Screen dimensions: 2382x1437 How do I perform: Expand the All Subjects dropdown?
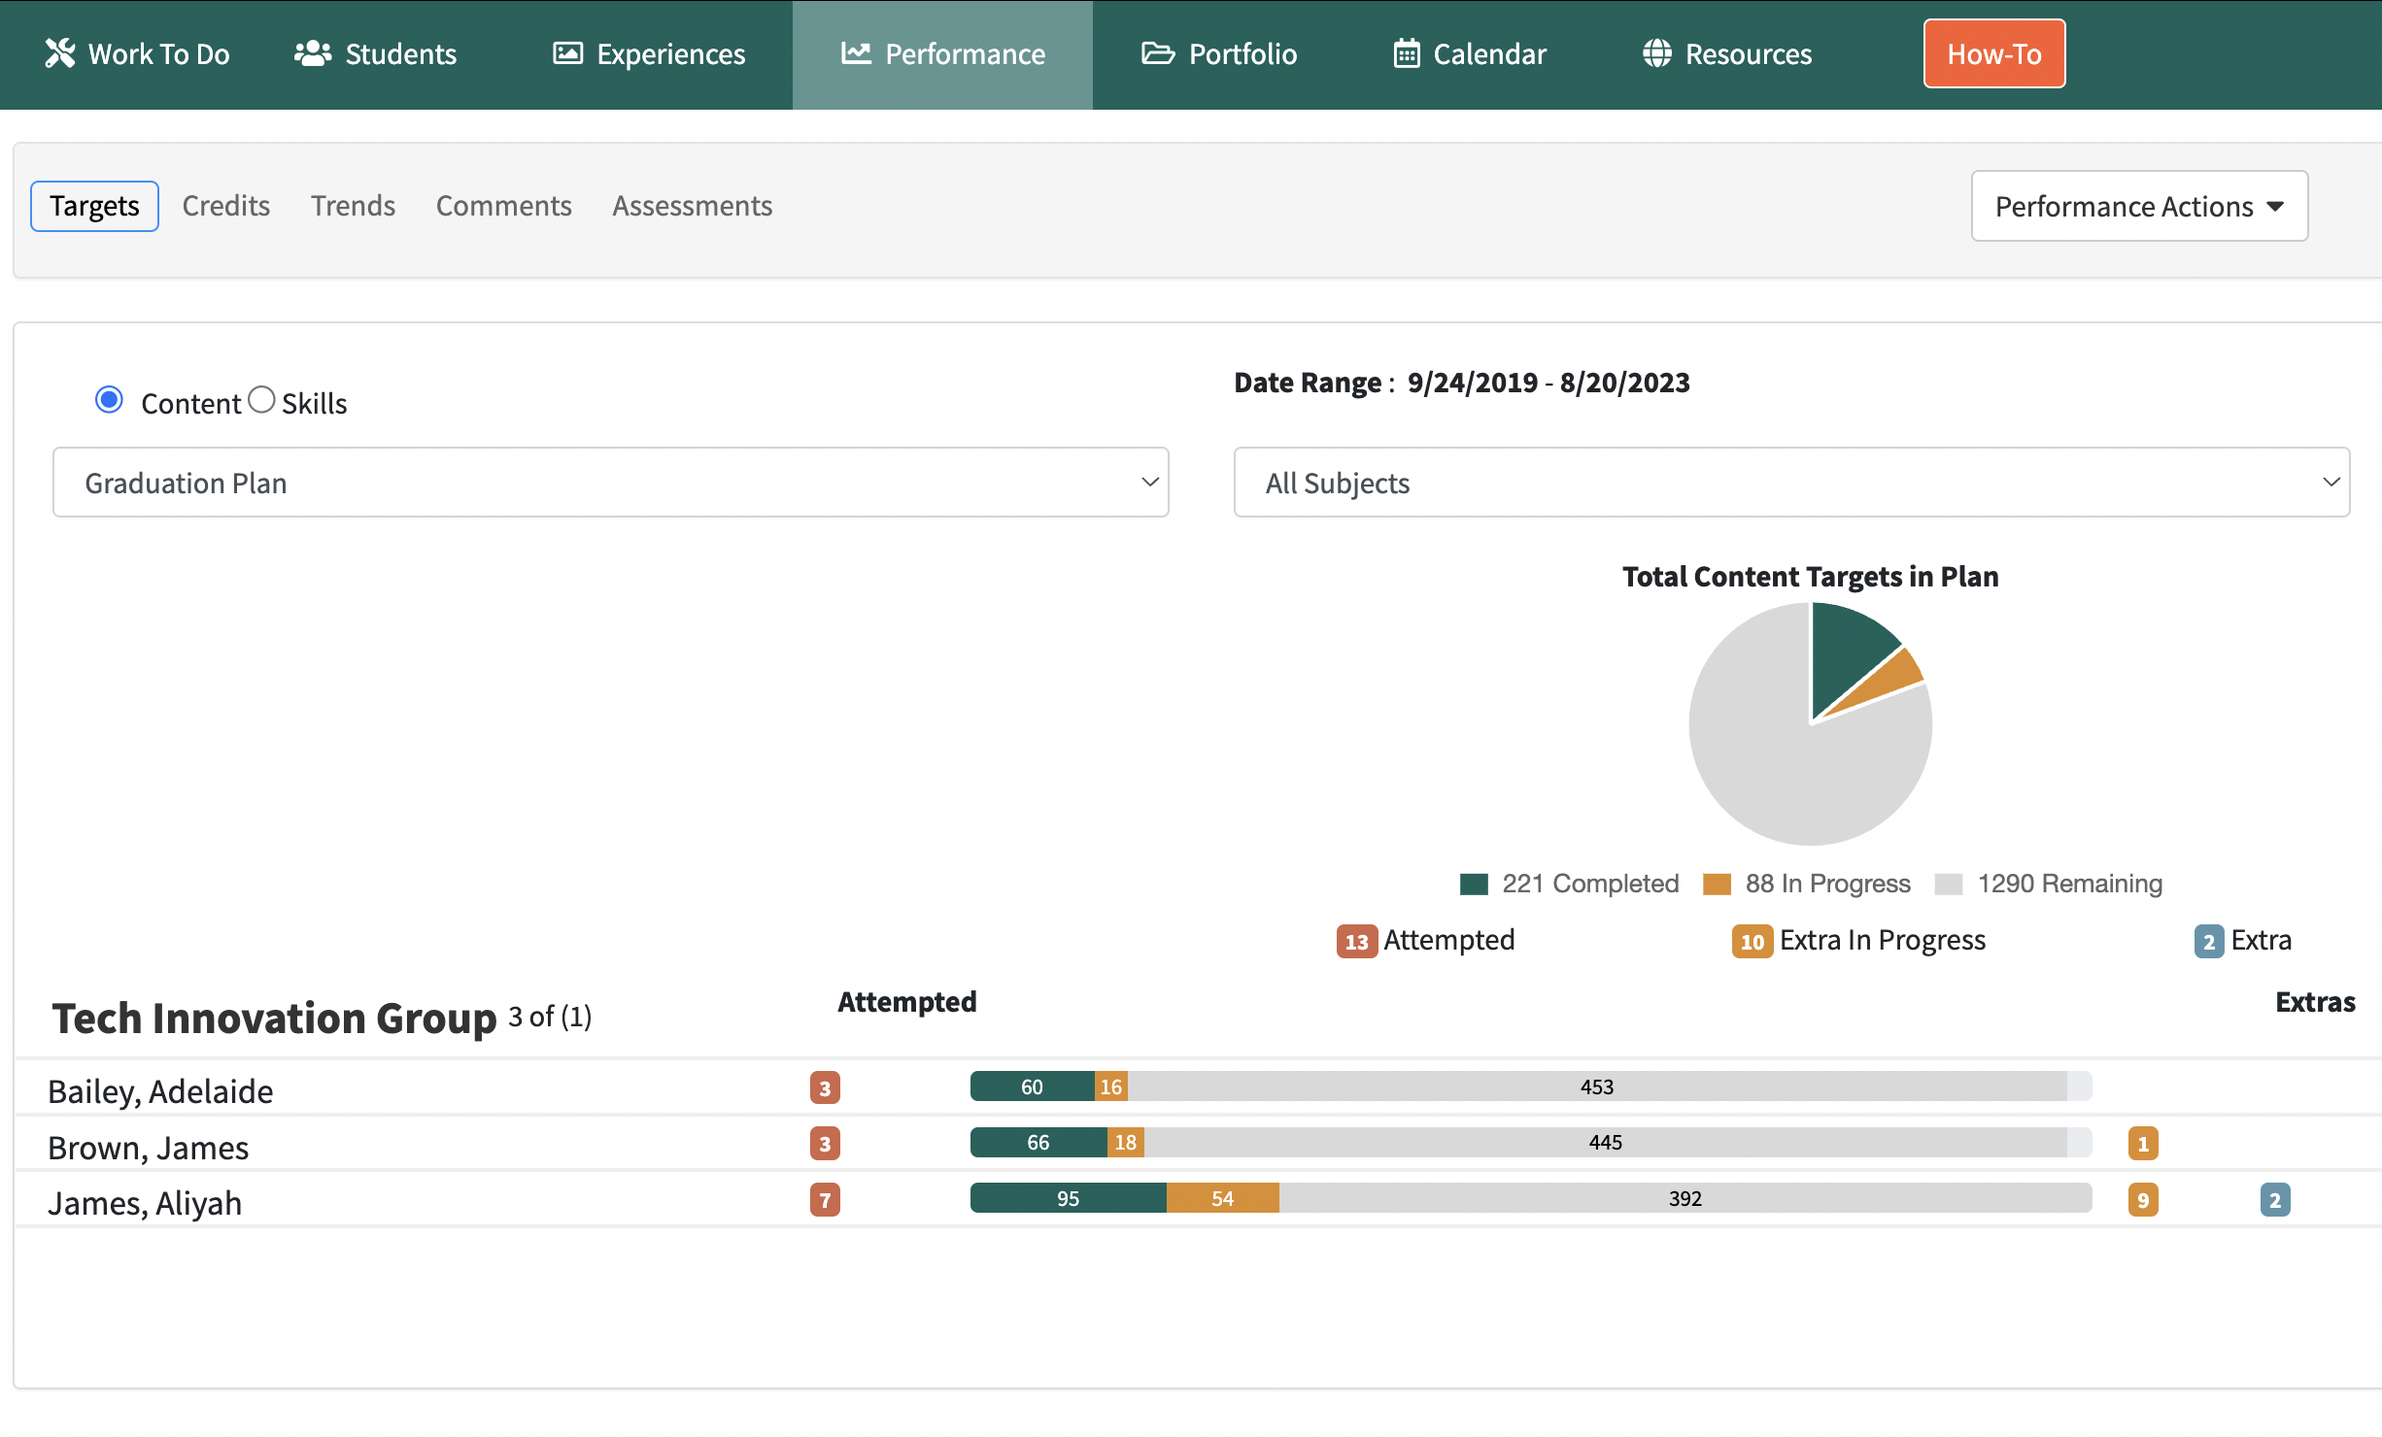[1790, 483]
